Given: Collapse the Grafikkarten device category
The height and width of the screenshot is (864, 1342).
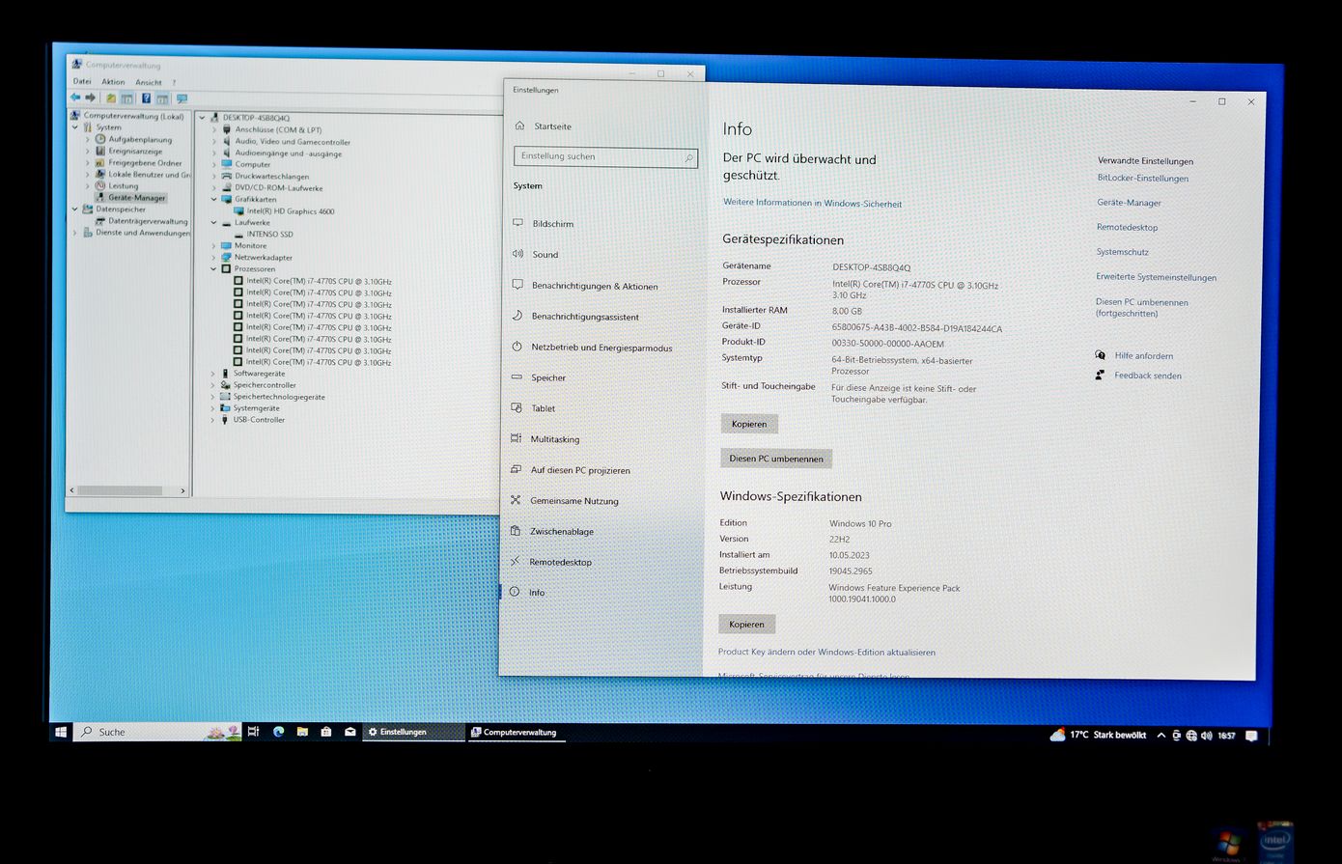Looking at the screenshot, I should pyautogui.click(x=214, y=199).
